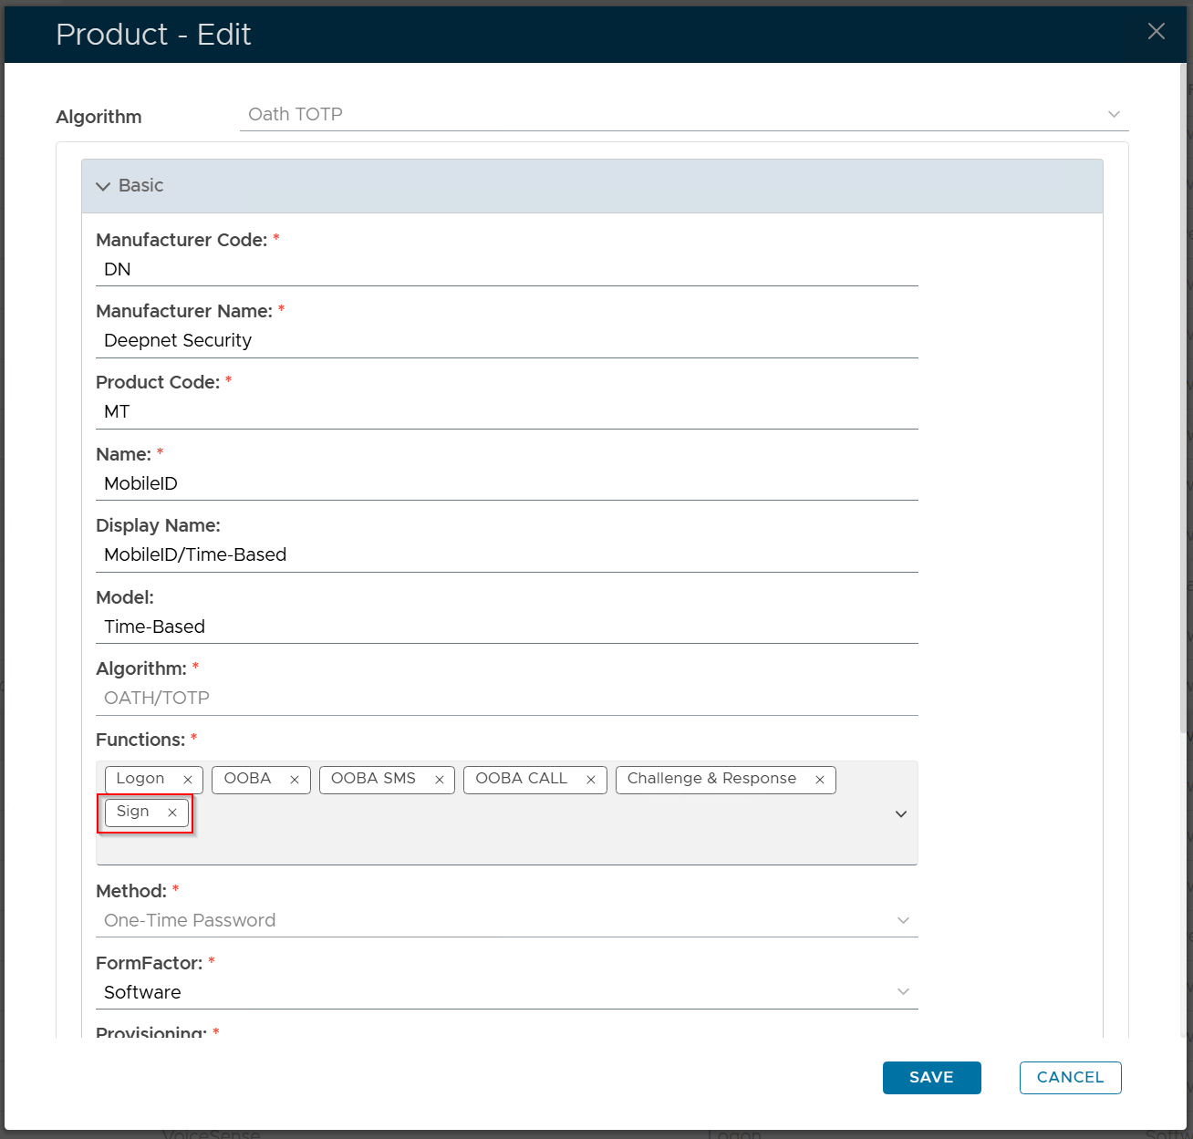Remove the OOBA CALL function tag
The height and width of the screenshot is (1139, 1193).
[x=591, y=780]
